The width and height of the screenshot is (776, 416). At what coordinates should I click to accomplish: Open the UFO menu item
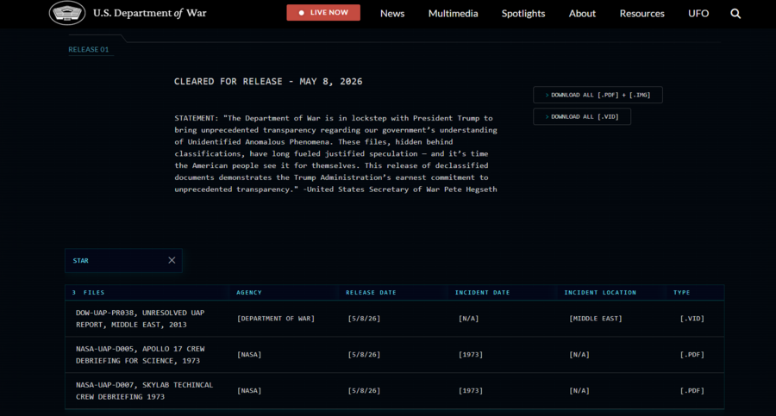point(698,14)
